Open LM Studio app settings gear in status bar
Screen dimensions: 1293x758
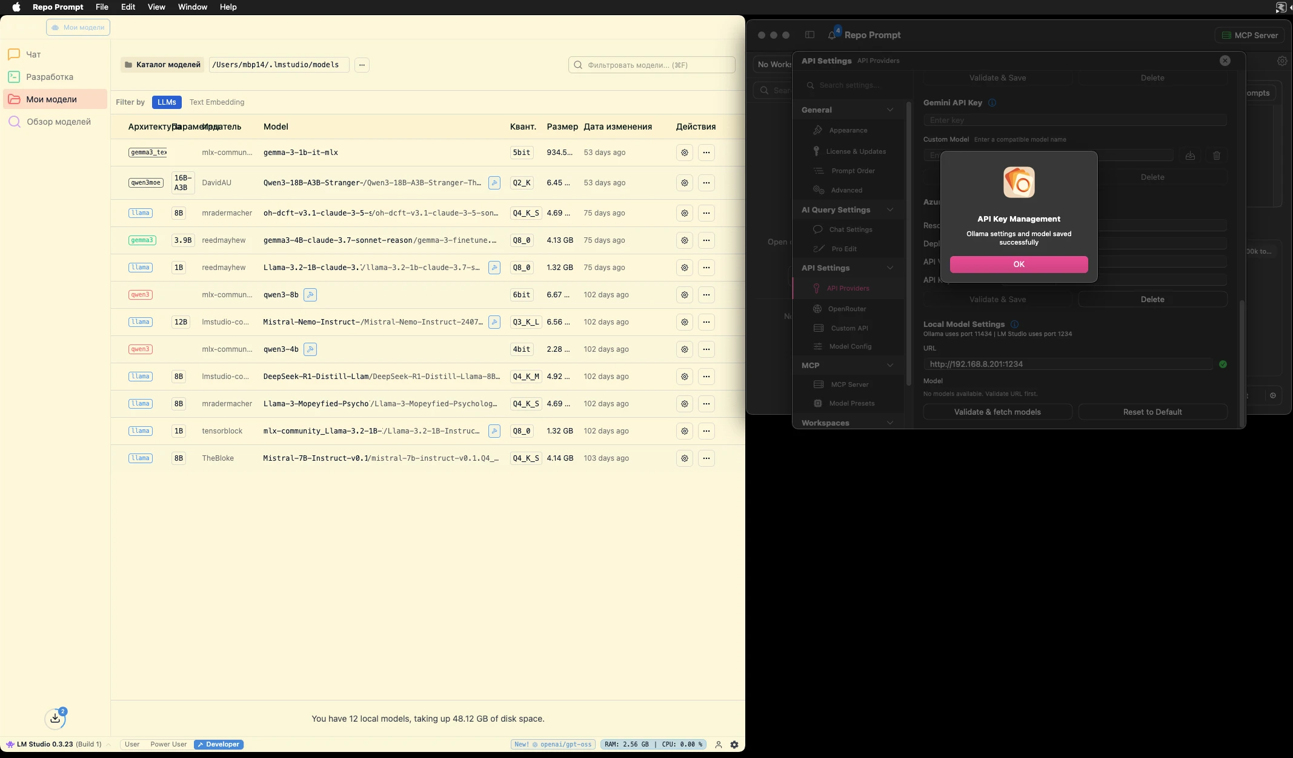click(734, 745)
